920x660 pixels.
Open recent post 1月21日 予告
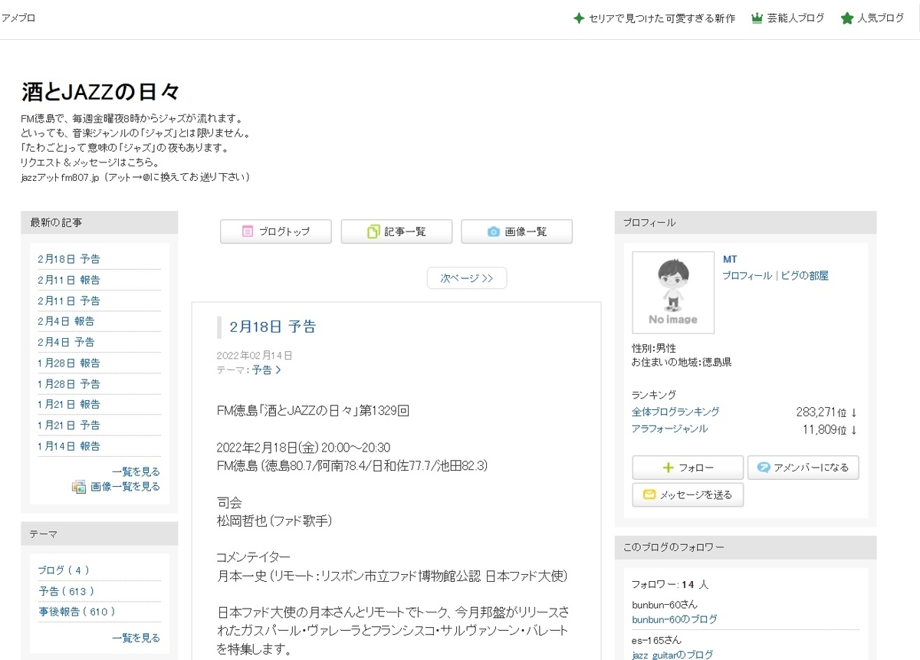tap(69, 425)
